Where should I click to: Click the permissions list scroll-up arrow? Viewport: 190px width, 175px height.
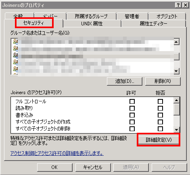click(x=176, y=100)
